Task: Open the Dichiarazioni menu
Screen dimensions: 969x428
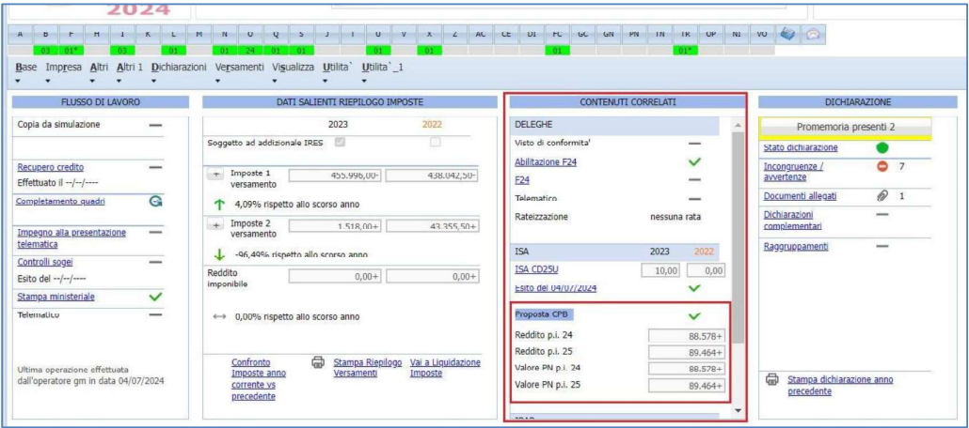Action: click(x=179, y=67)
